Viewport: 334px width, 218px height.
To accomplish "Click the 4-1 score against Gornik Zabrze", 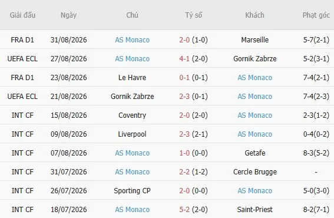I will tap(184, 58).
